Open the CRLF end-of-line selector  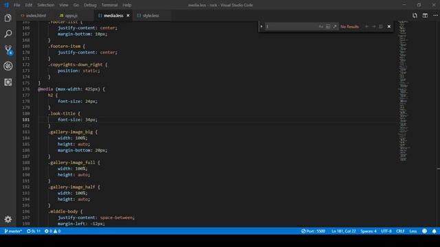click(400, 231)
